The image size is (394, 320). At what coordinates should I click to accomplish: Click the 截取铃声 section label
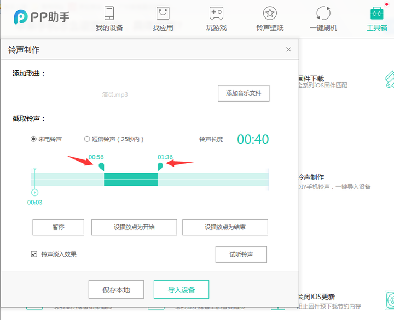[x=28, y=118]
